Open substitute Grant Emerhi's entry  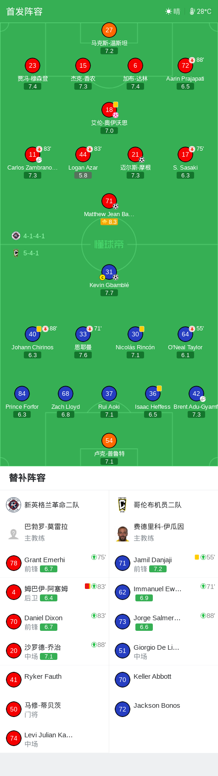point(55,564)
